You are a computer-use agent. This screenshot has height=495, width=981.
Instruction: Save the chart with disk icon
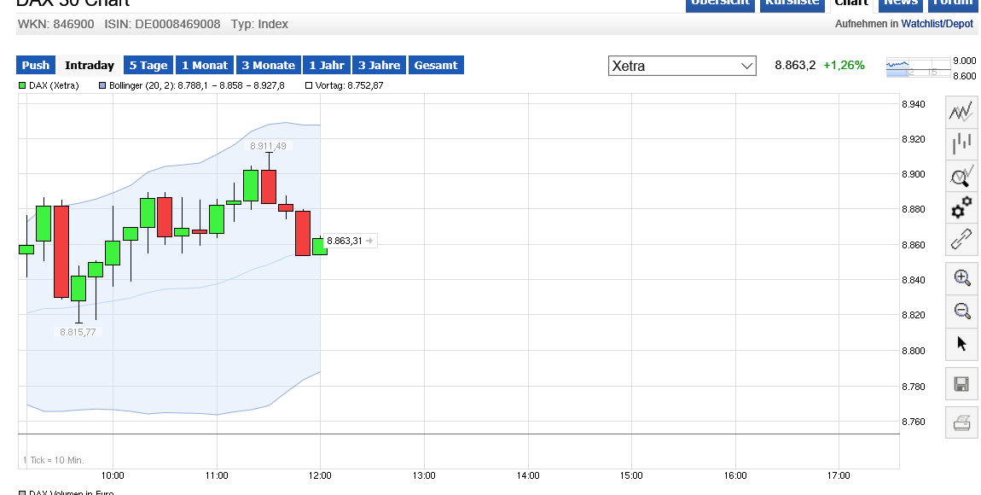961,383
